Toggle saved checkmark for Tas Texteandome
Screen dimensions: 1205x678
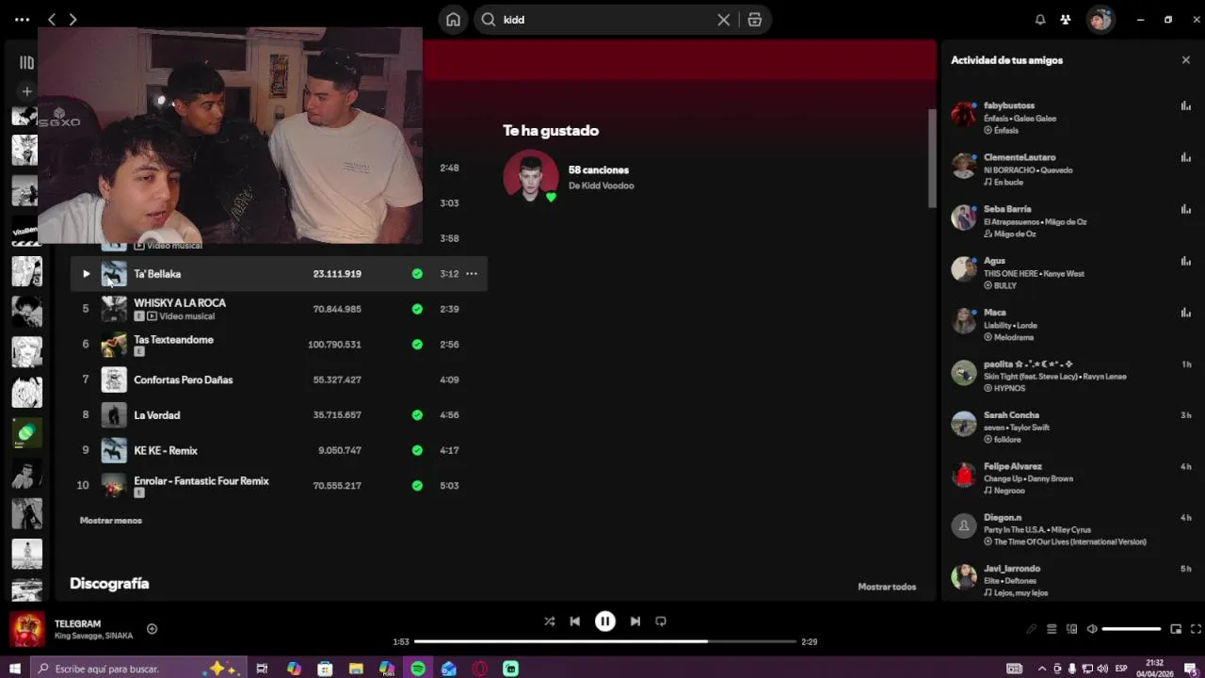[417, 345]
